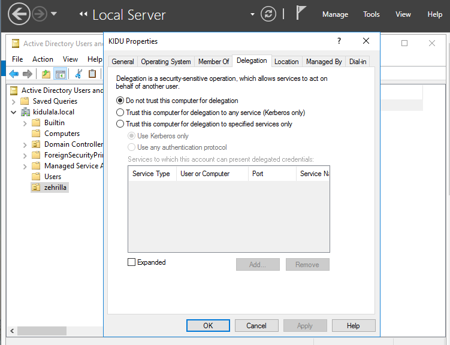
Task: Select trust for delegation to any service
Action: 120,113
